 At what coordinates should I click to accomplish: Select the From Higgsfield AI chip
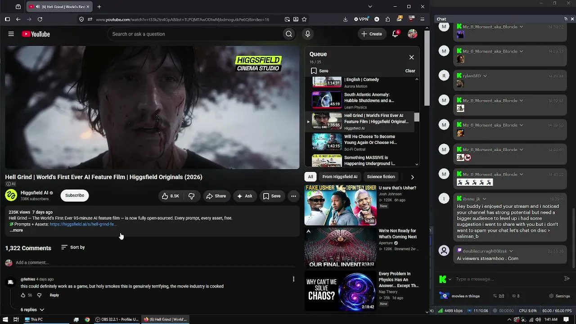click(340, 177)
